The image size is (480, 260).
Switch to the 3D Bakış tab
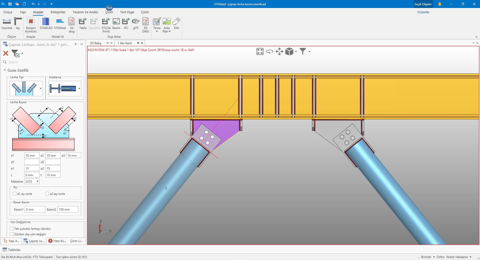96,43
